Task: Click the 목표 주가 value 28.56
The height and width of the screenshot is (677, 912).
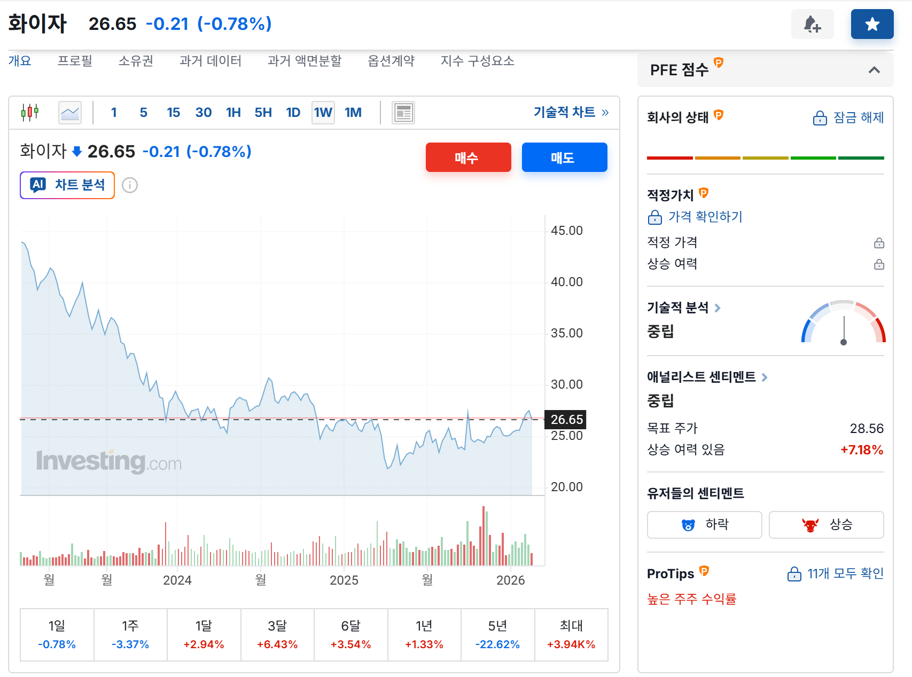Action: coord(867,429)
